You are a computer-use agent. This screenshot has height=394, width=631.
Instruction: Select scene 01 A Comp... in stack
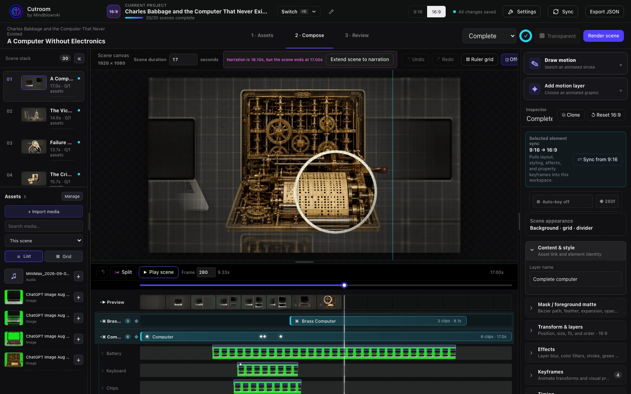(44, 86)
